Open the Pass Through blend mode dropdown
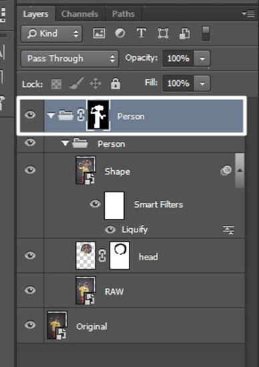 coord(70,59)
